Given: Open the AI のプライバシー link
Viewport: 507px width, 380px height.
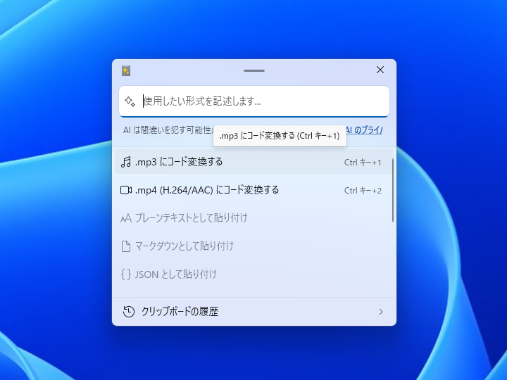Looking at the screenshot, I should [364, 130].
